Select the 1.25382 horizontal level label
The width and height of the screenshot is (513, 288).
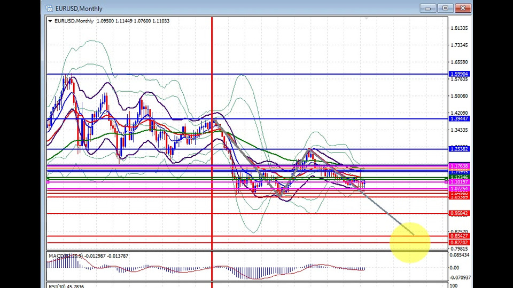point(459,149)
